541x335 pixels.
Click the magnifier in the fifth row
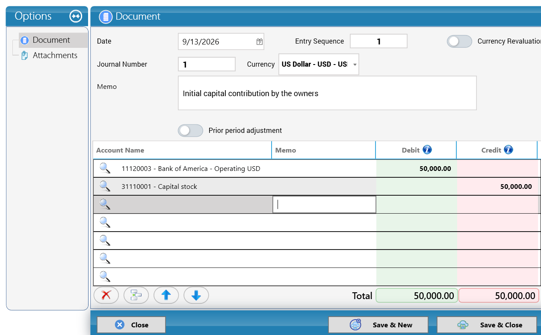(105, 240)
